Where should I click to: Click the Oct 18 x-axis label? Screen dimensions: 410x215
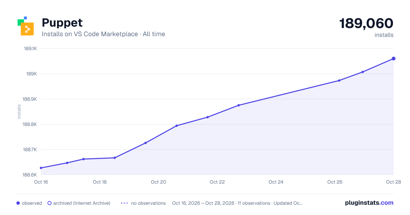tap(100, 182)
